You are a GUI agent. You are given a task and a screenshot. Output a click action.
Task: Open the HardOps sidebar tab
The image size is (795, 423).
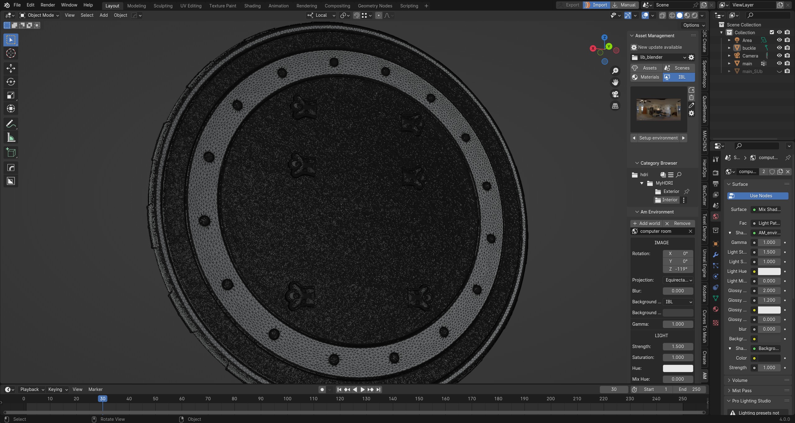(x=705, y=168)
